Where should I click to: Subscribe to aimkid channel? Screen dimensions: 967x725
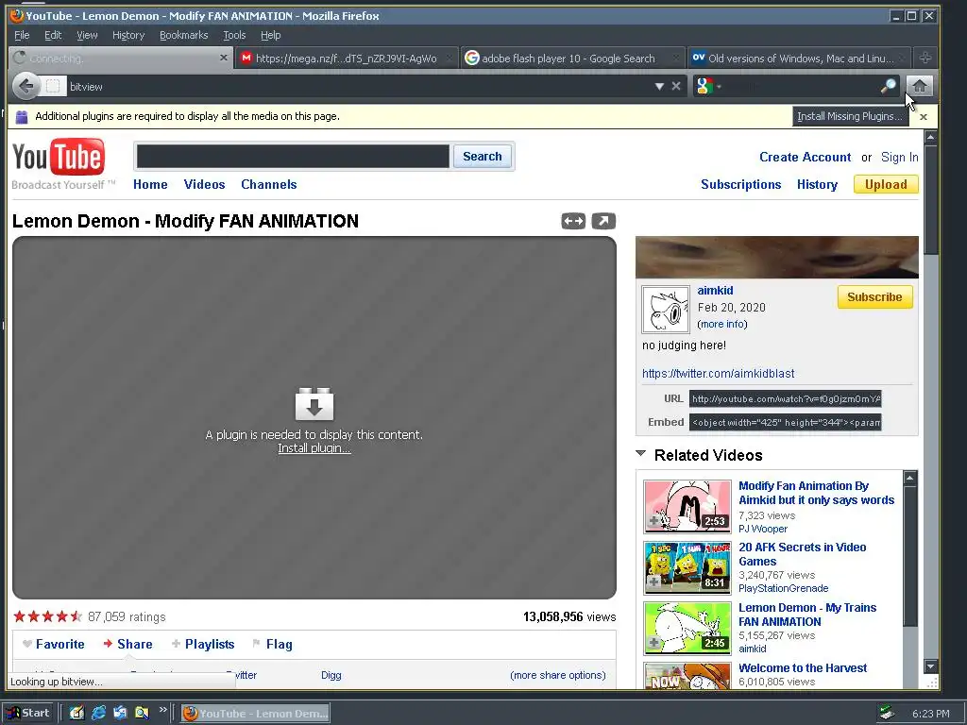(x=874, y=297)
